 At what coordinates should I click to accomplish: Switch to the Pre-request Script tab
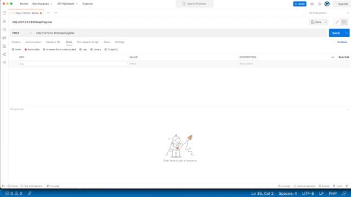pyautogui.click(x=88, y=42)
